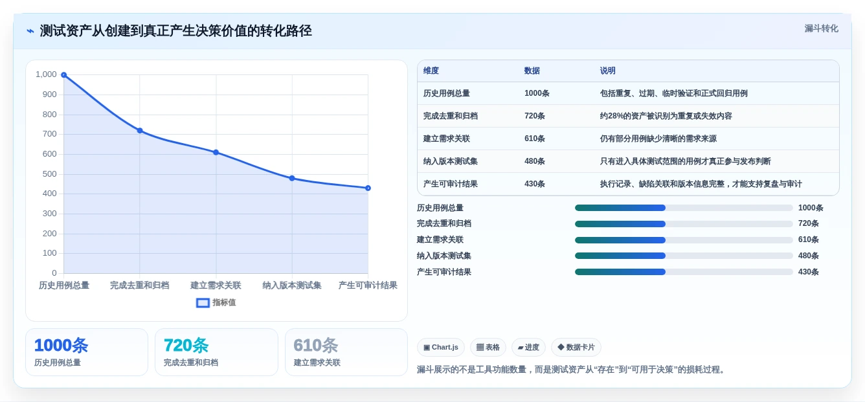Click the x-axis label 产生可审计结果
Viewport: 865px width, 402px height.
368,285
